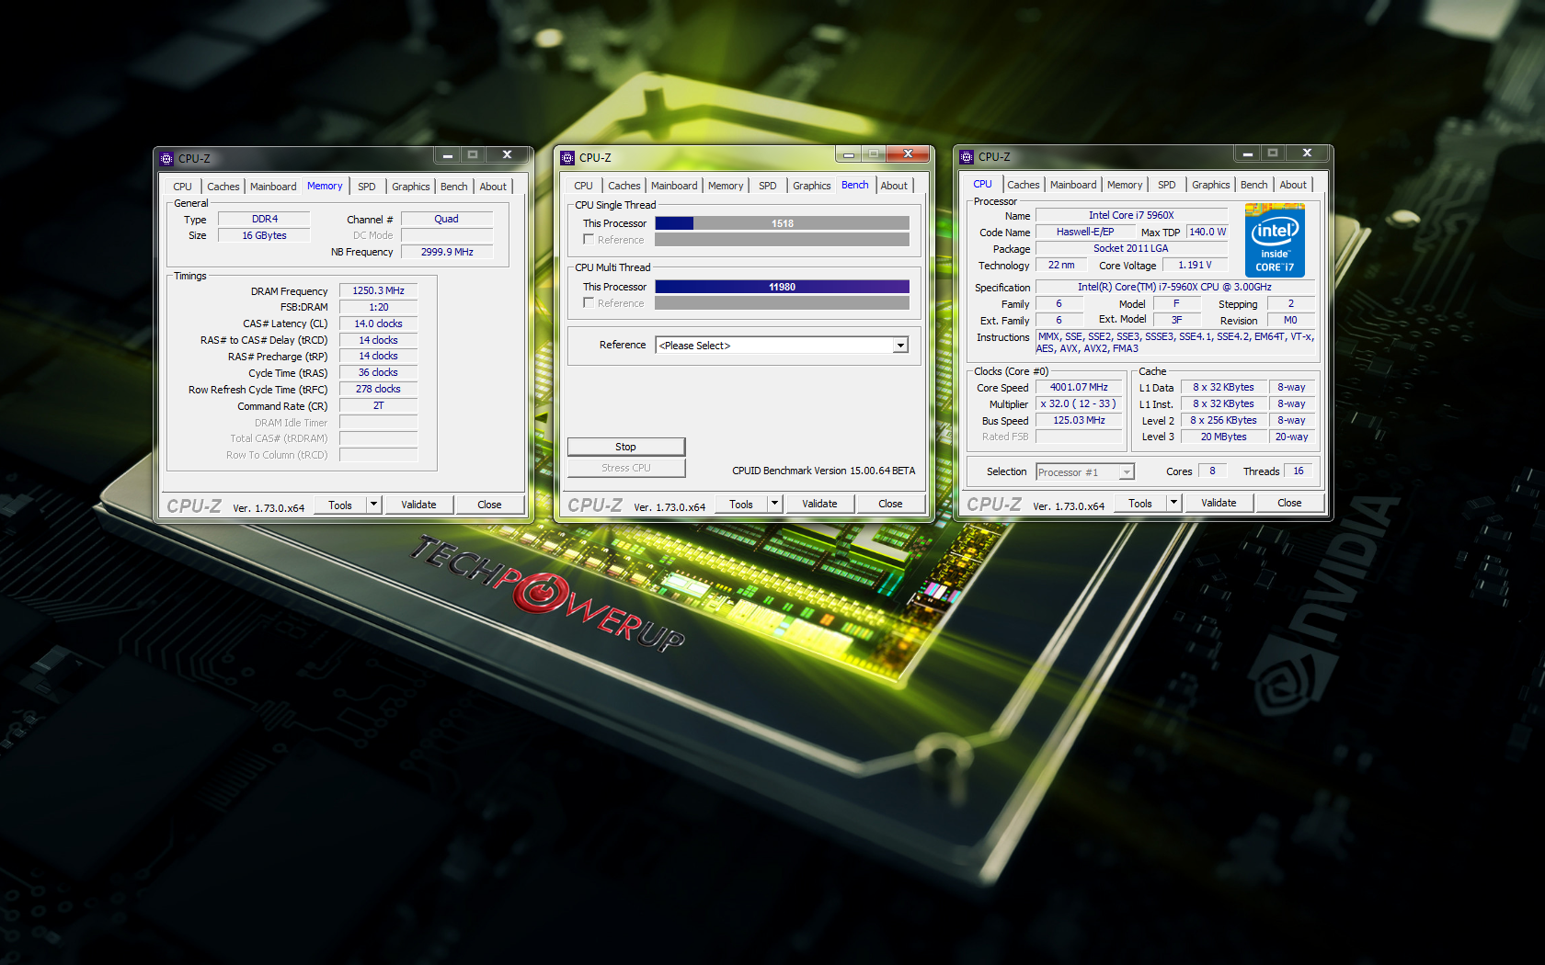Open Memory tab in CPU window

pyautogui.click(x=1125, y=185)
